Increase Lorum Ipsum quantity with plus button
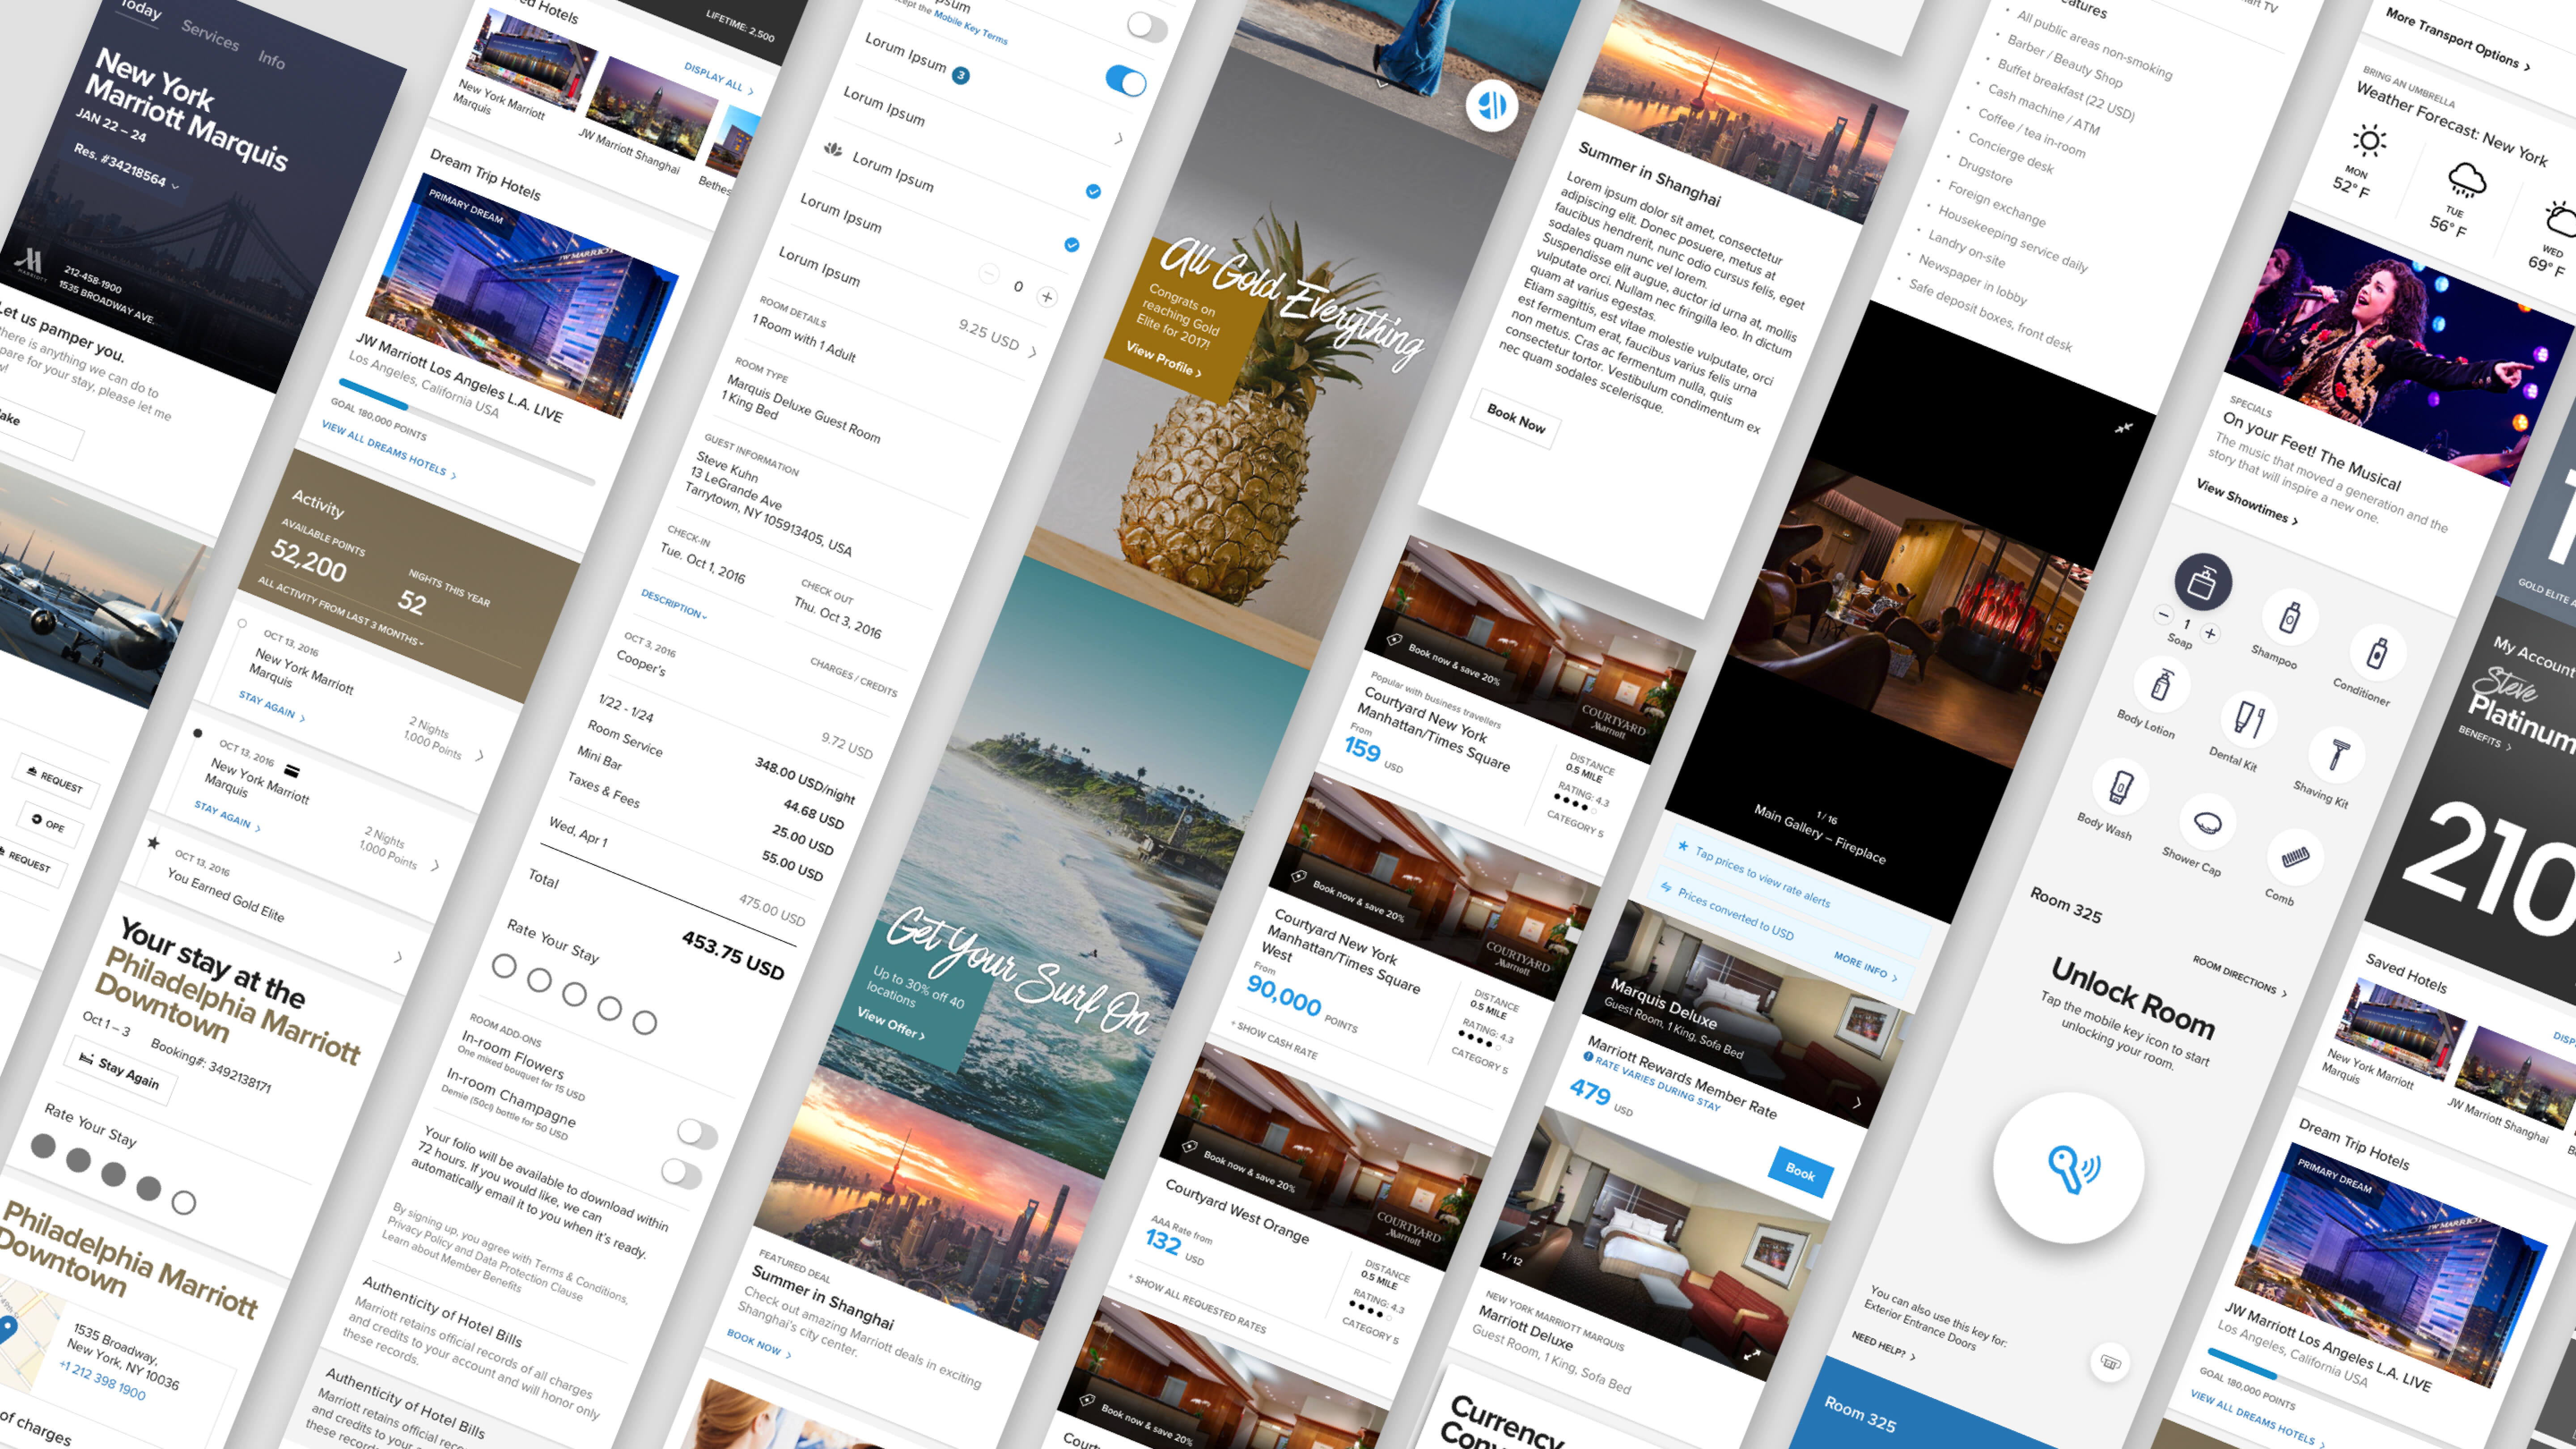This screenshot has height=1449, width=2576. 1047,297
